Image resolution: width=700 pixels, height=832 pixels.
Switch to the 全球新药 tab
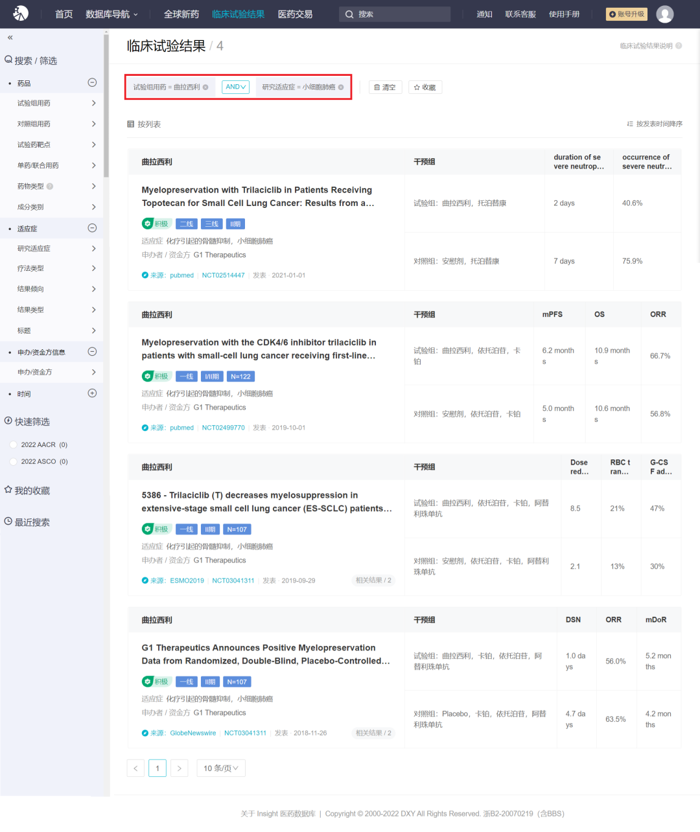pos(181,14)
